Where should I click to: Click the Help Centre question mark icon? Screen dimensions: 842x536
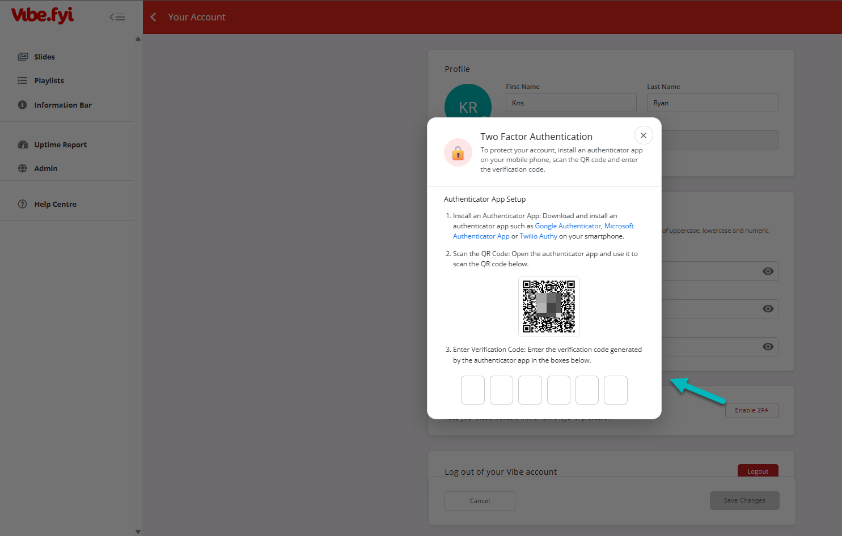click(23, 204)
